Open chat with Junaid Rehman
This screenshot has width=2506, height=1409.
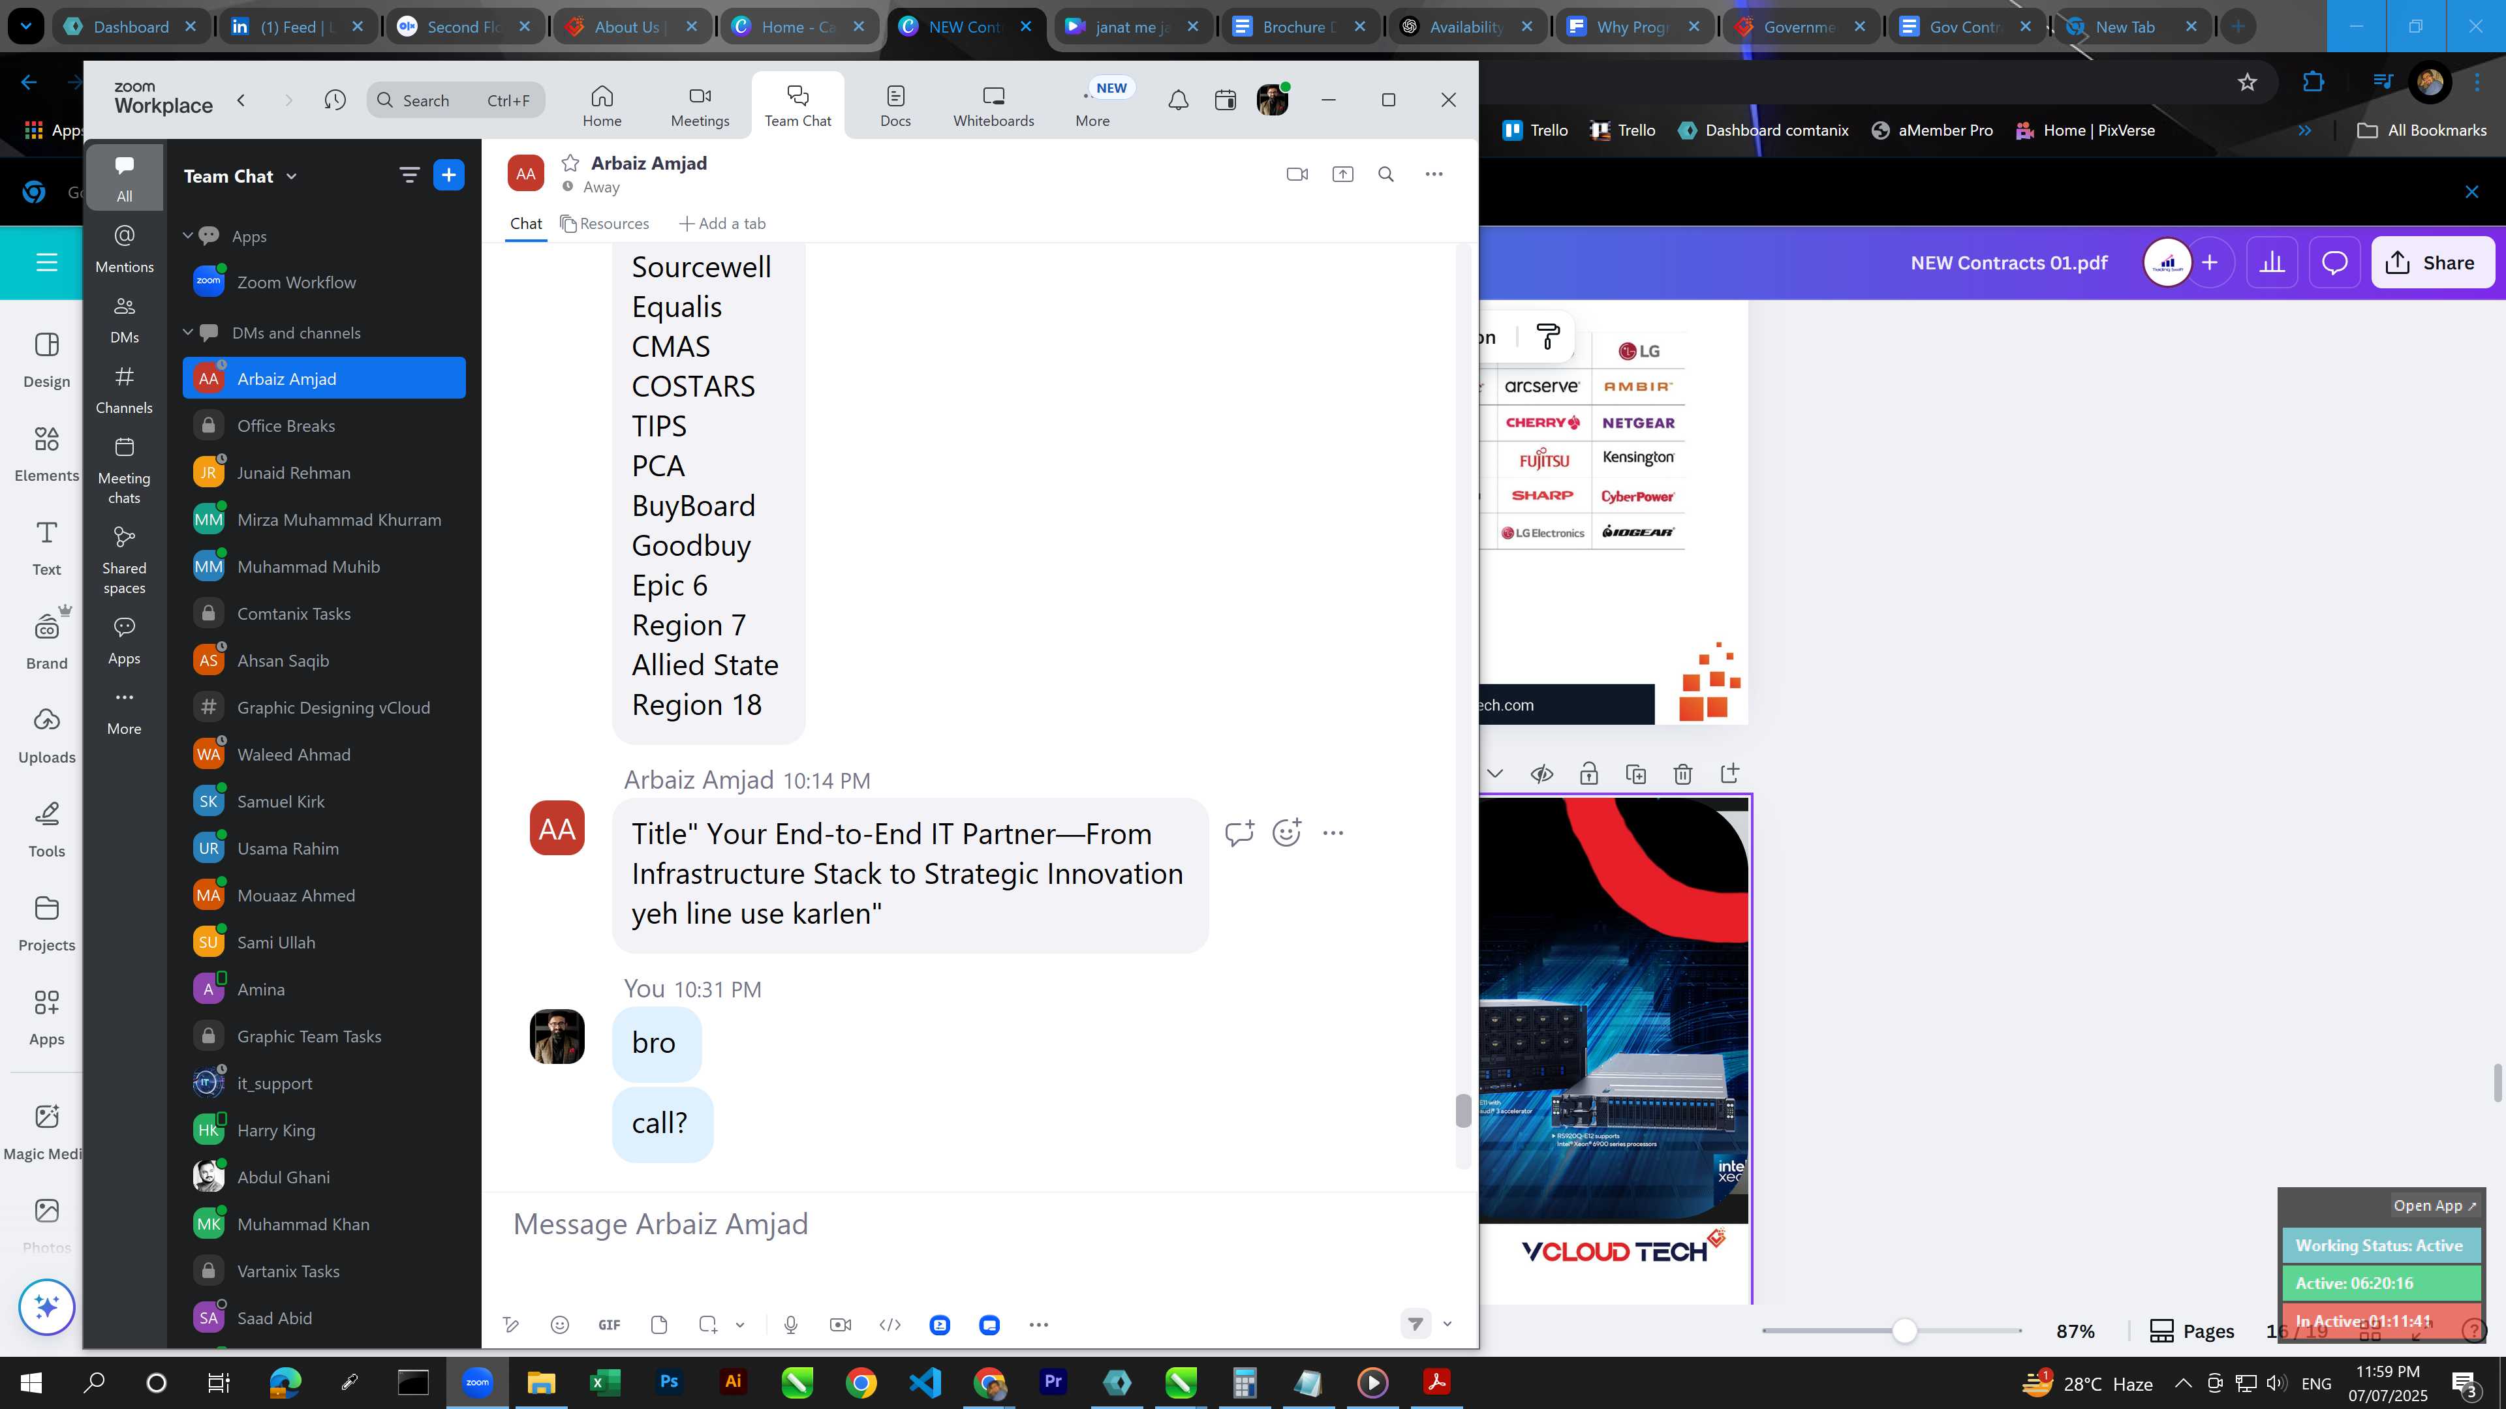[x=324, y=472]
